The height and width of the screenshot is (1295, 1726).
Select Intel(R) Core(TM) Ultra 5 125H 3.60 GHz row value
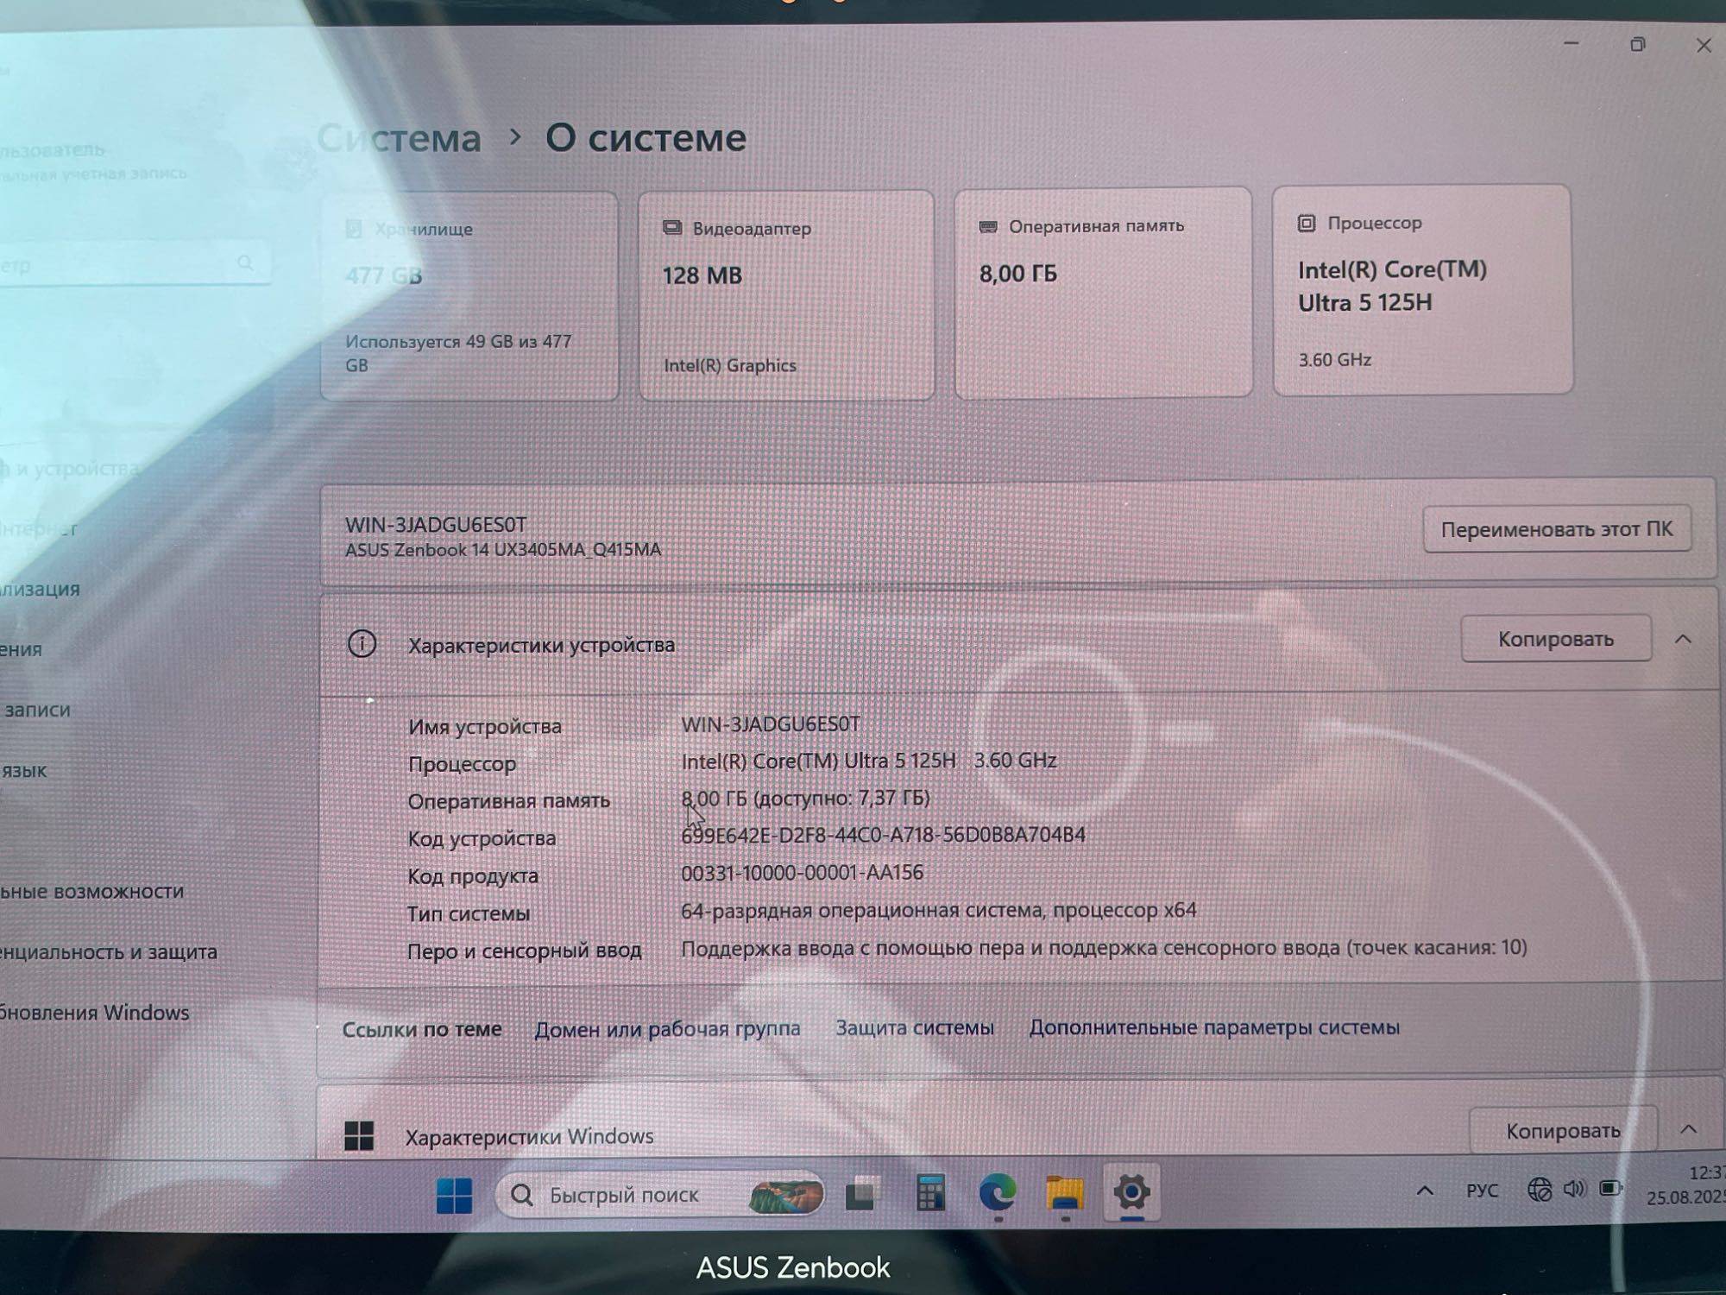[x=869, y=761]
